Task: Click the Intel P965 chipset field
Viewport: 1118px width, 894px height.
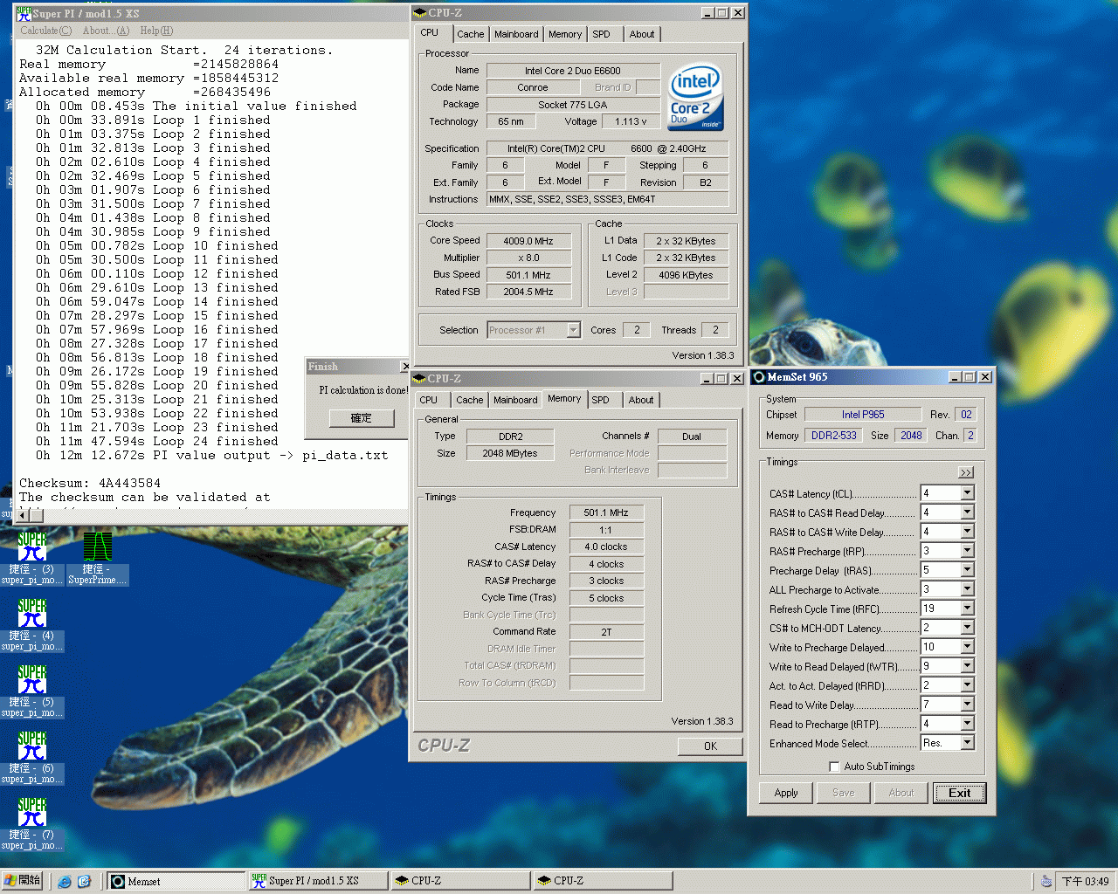Action: (x=863, y=415)
